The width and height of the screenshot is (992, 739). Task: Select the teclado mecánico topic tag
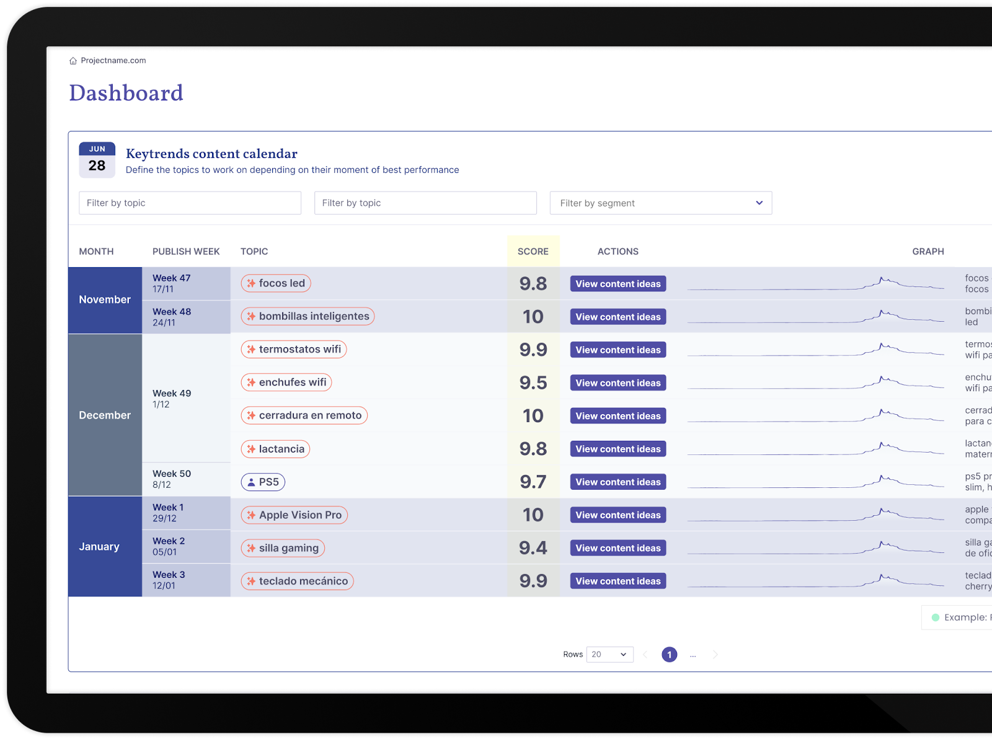click(x=298, y=581)
